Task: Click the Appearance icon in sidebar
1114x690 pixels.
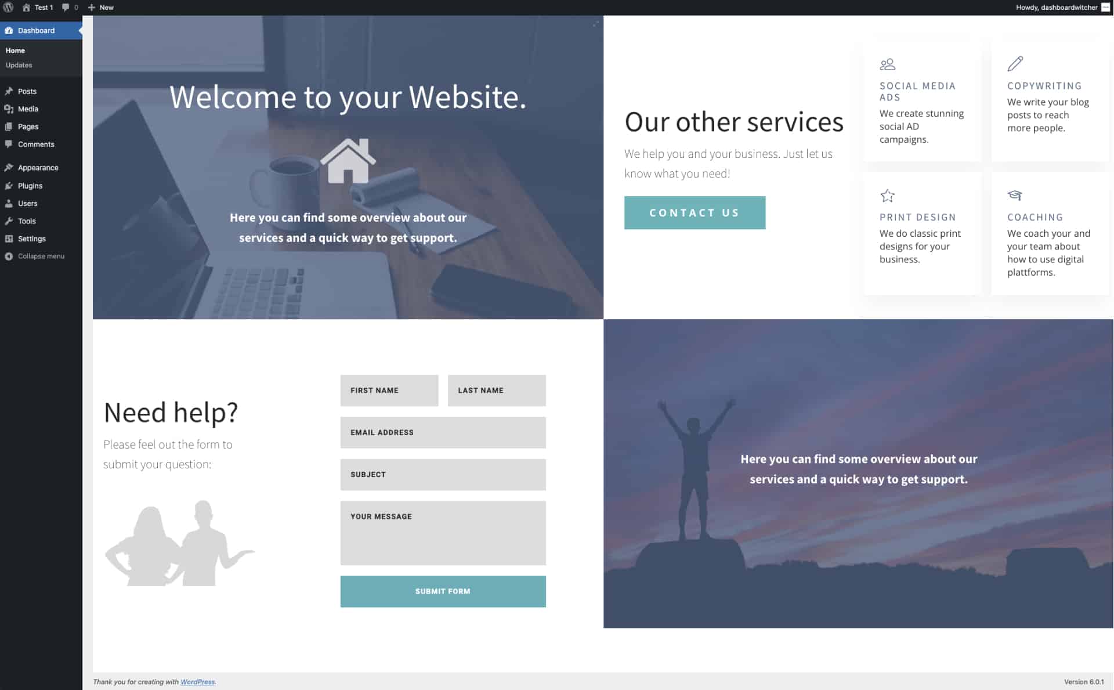Action: (9, 167)
